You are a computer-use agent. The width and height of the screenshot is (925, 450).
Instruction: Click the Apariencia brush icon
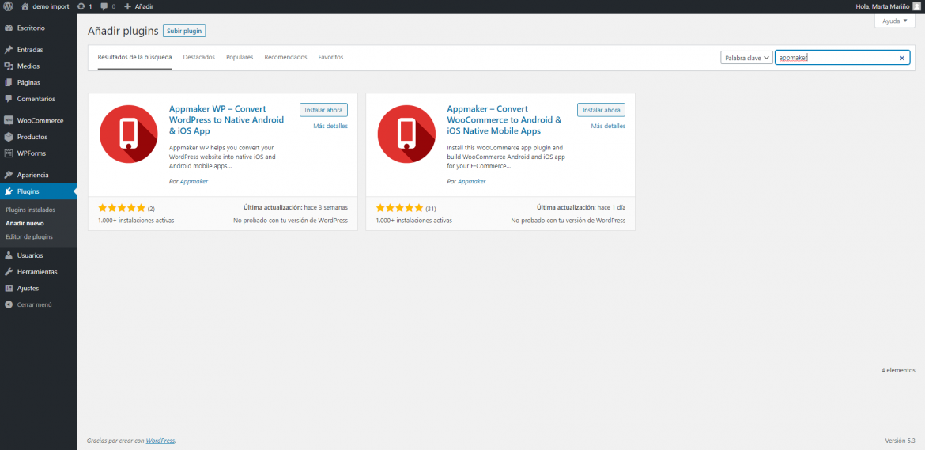tap(8, 175)
